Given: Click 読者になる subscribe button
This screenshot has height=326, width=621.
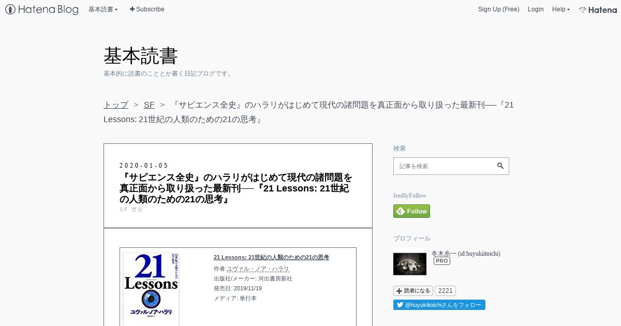Looking at the screenshot, I should (413, 291).
